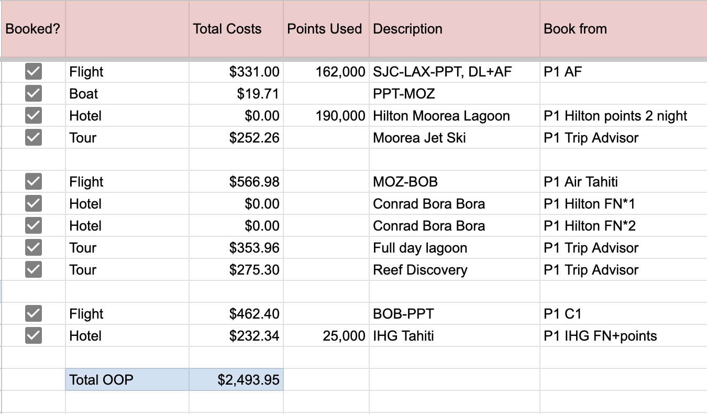This screenshot has width=707, height=414.
Task: Click the "Book from" header cell
Action: (x=623, y=29)
